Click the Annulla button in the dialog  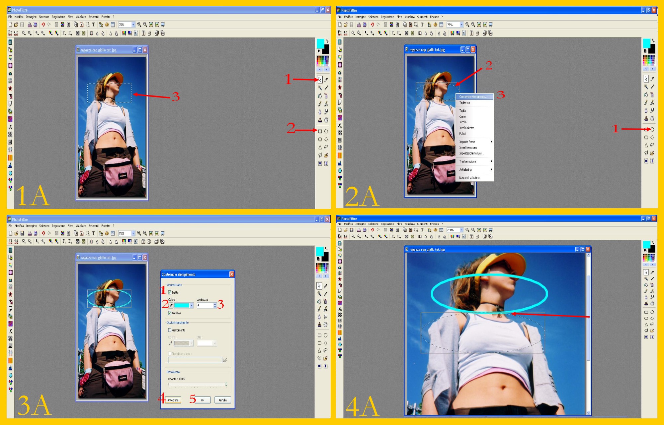222,400
